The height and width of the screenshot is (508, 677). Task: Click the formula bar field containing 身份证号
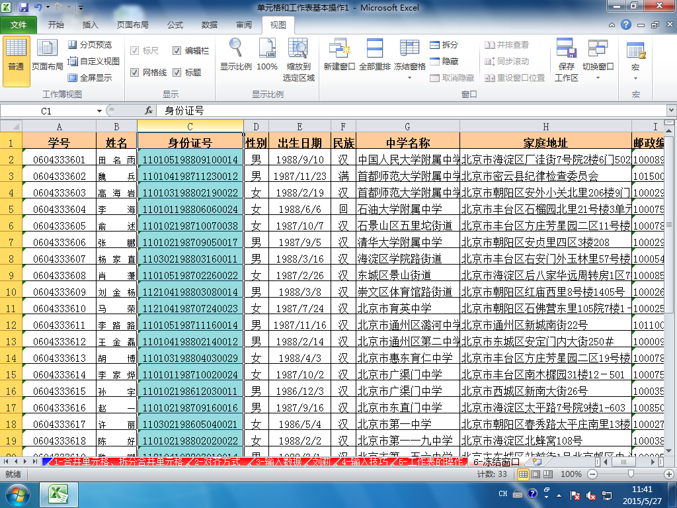(411, 110)
